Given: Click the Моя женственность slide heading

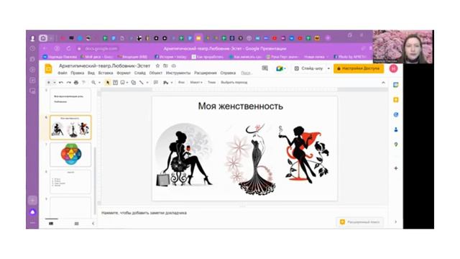Looking at the screenshot, I should point(241,106).
